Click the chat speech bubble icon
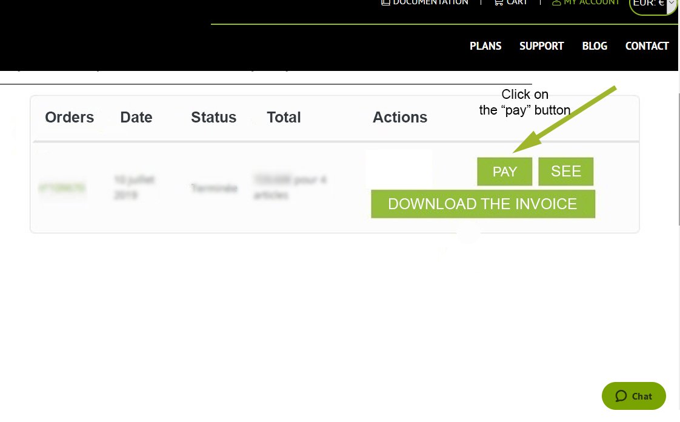The width and height of the screenshot is (680, 422). (621, 396)
